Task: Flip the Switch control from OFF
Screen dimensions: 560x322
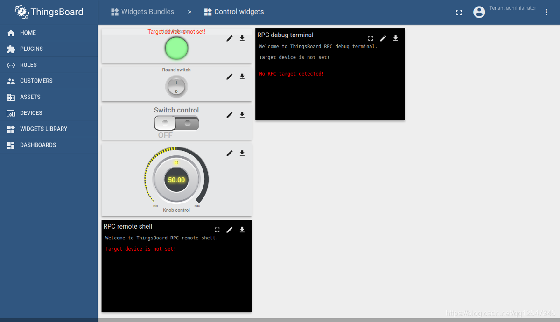Action: (176, 123)
